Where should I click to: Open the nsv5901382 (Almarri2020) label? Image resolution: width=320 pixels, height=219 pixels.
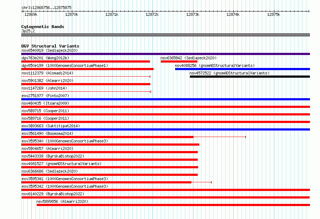pyautogui.click(x=47, y=81)
